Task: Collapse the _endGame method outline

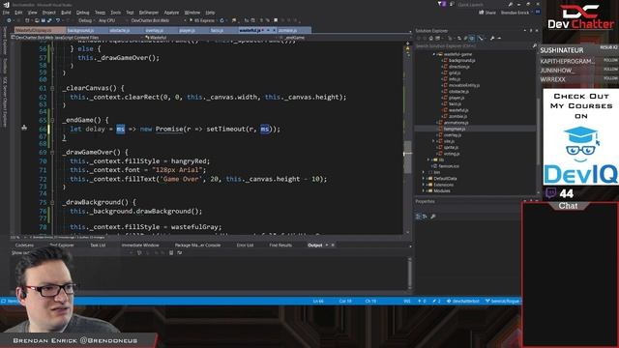Action: (52, 120)
